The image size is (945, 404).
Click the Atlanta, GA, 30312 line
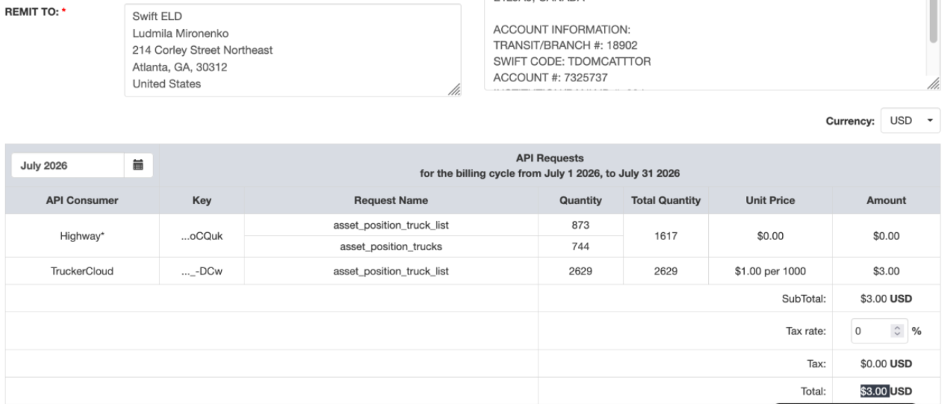(x=180, y=67)
